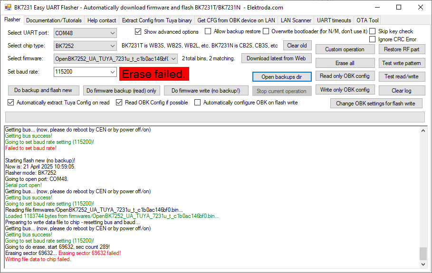
Task: Open the LAN Scanner tab
Action: [296, 20]
